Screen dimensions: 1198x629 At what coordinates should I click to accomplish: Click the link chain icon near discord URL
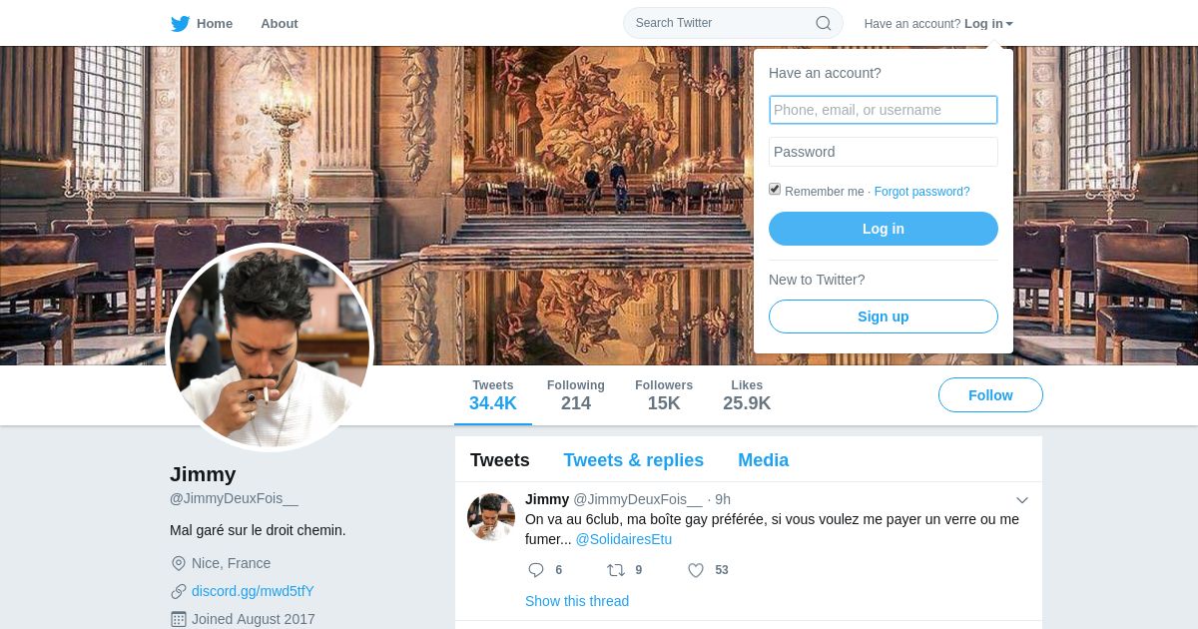(x=179, y=591)
